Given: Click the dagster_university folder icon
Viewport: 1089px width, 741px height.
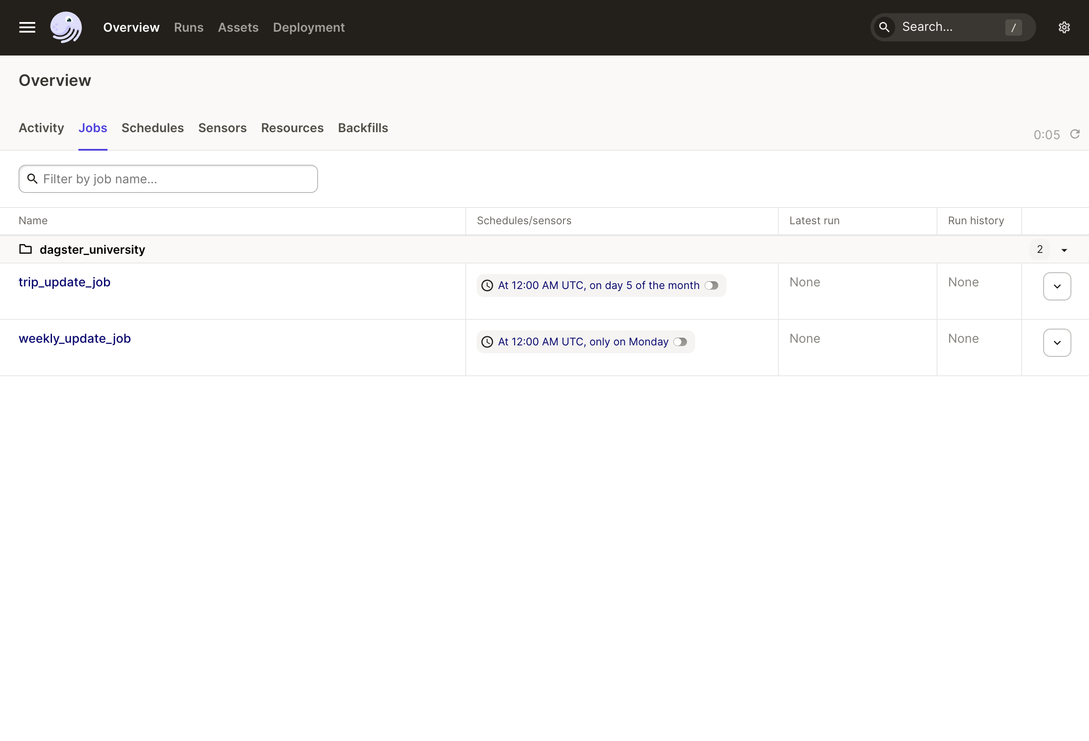Looking at the screenshot, I should click(25, 249).
